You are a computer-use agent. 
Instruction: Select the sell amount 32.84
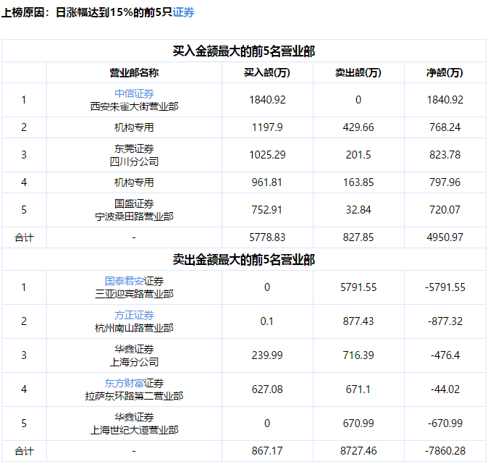click(358, 210)
